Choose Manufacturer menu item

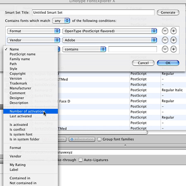(31, 88)
